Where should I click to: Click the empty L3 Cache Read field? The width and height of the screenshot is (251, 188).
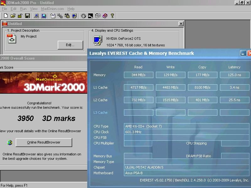click(x=138, y=112)
